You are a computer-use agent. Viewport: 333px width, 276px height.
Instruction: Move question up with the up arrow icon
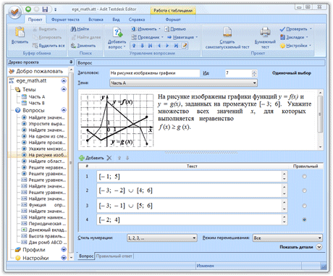tap(134, 46)
